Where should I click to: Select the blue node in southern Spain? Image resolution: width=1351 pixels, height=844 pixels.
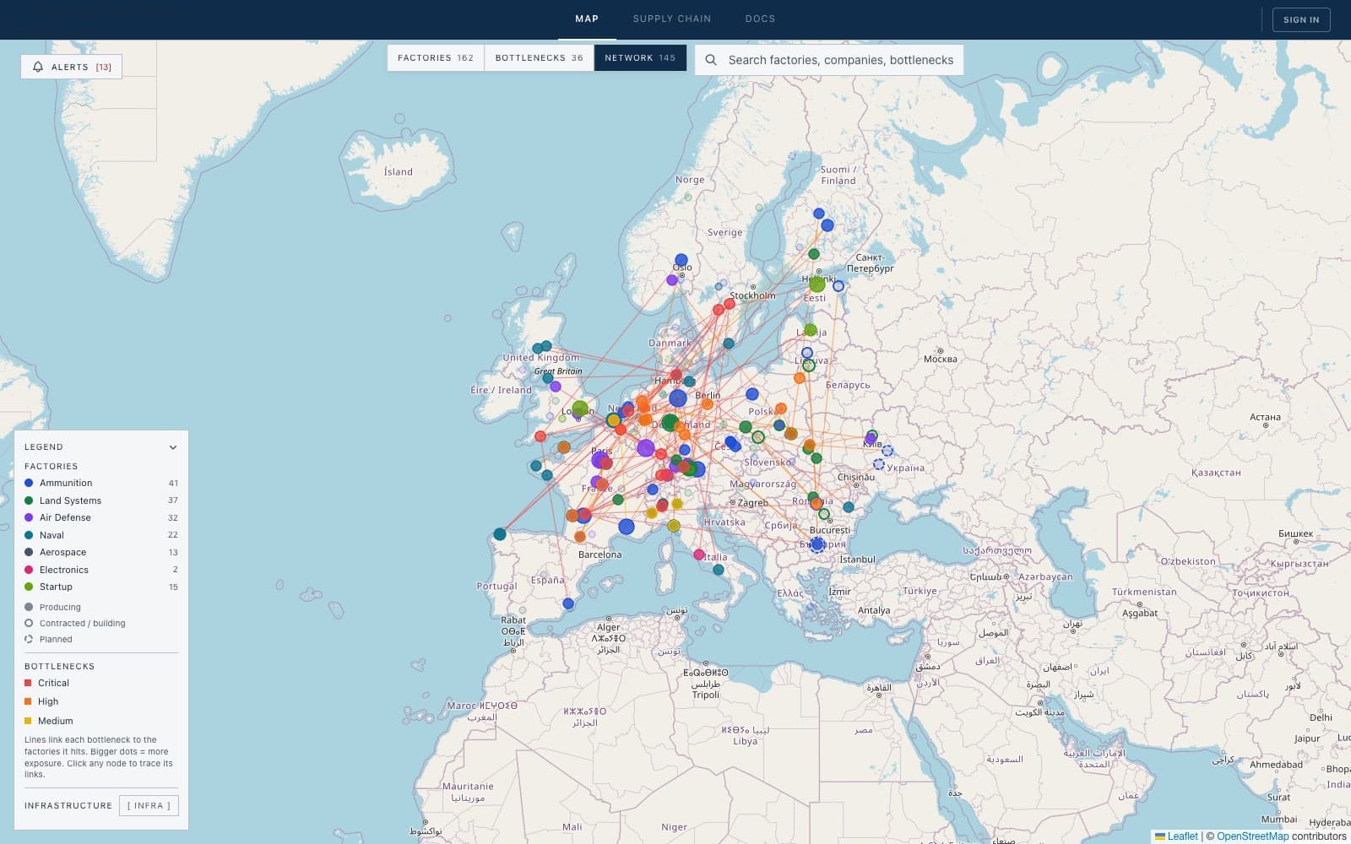[x=568, y=603]
